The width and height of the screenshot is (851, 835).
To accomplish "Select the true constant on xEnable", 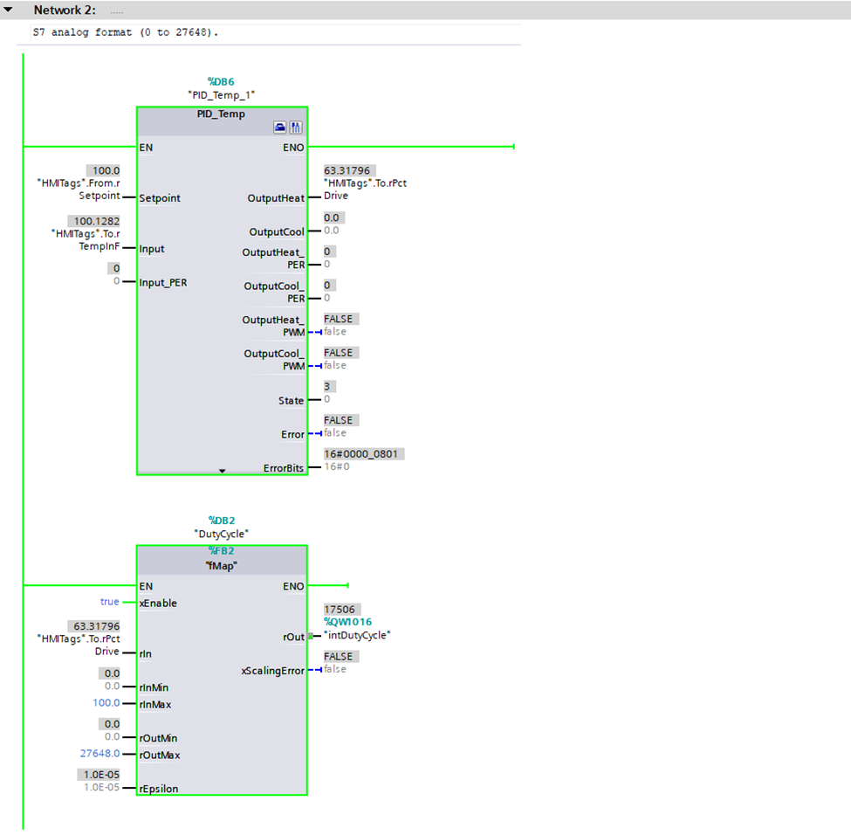I will pos(110,602).
